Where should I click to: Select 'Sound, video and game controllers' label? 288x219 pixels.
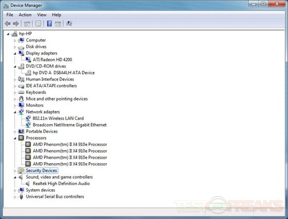tap(59, 177)
